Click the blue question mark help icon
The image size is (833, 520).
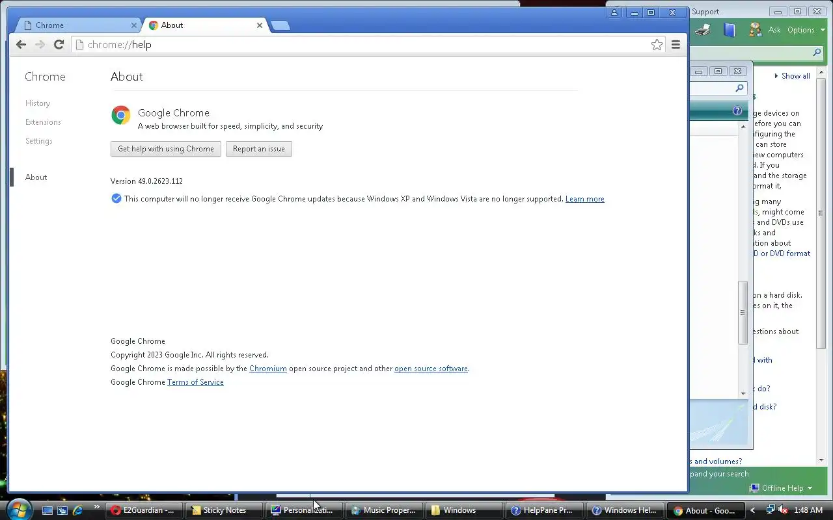click(x=737, y=110)
